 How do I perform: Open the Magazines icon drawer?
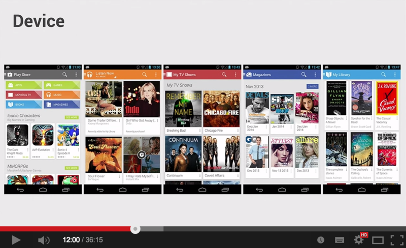point(248,75)
